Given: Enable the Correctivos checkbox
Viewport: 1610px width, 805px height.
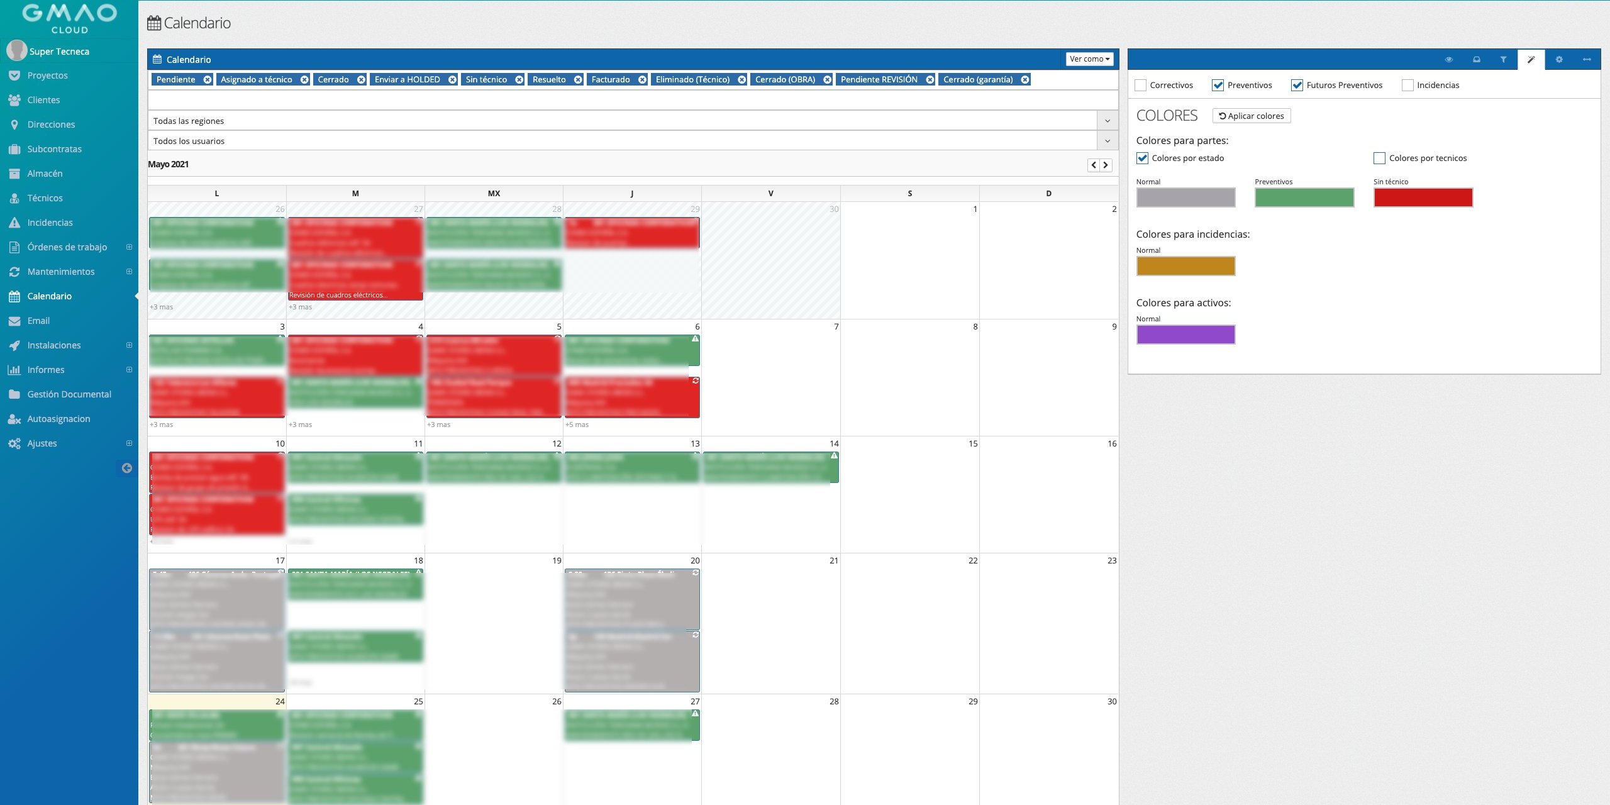Looking at the screenshot, I should pos(1141,86).
